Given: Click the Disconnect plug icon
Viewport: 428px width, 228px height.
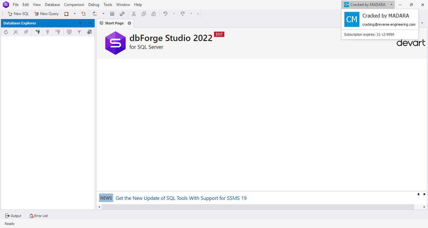Looking at the screenshot, I should [58, 32].
